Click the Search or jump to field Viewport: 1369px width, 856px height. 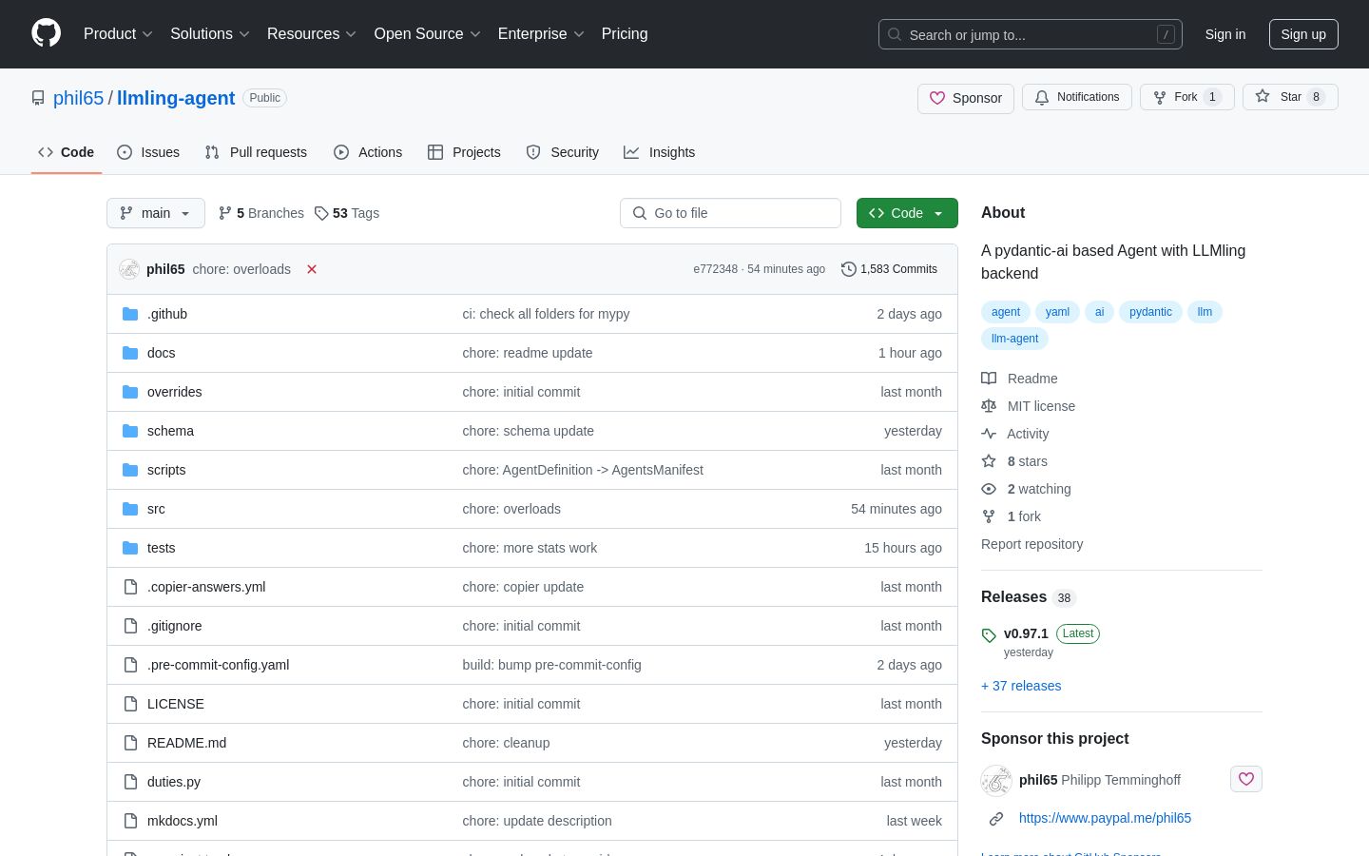1031,34
